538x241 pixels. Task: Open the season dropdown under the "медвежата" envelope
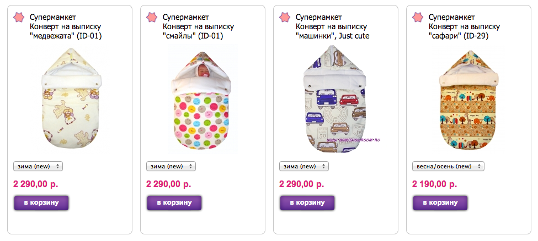click(38, 166)
